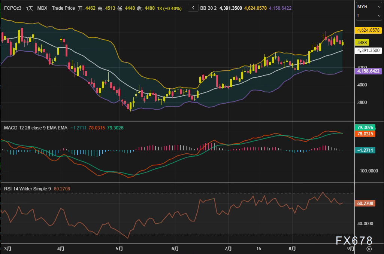Click the 6月 marker on time axis

pos(175,248)
